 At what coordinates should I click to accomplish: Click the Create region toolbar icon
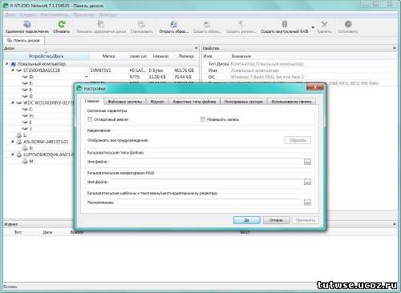[241, 24]
